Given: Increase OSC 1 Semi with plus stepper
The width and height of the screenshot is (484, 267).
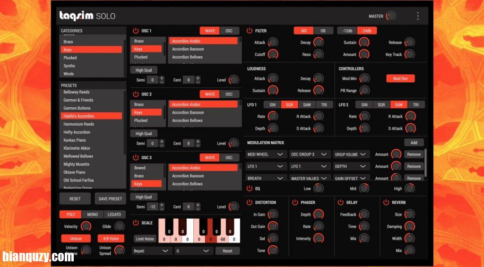Looking at the screenshot, I should tap(162, 78).
